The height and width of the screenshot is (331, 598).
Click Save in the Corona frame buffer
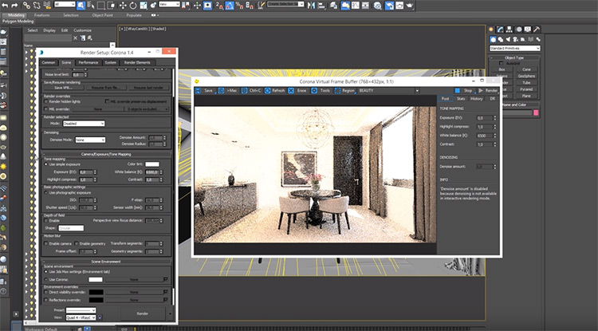click(x=207, y=91)
